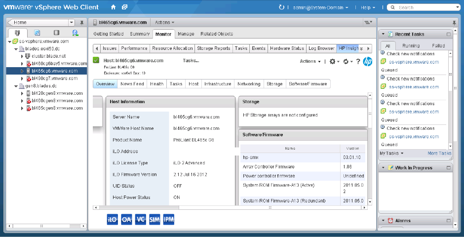The height and width of the screenshot is (237, 464).
Task: Click the green host status check icon
Action: point(96,60)
